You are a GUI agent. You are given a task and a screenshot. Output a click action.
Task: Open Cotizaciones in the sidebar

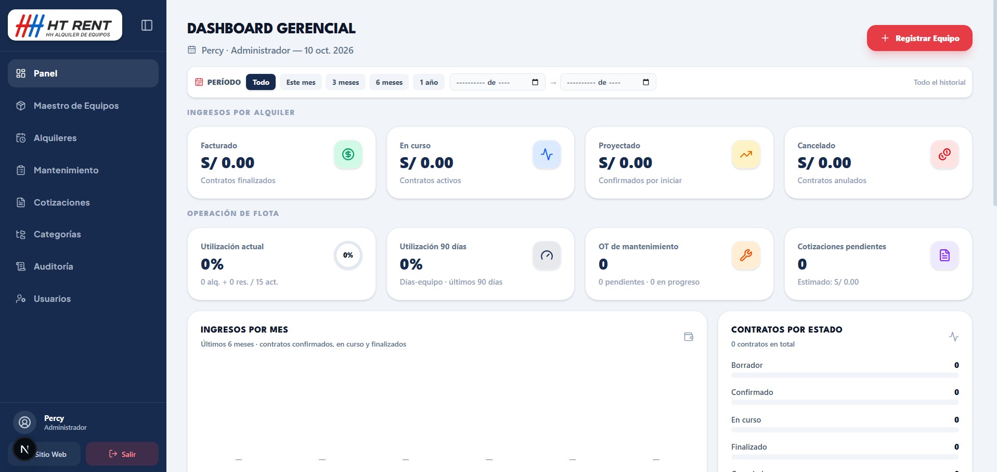point(83,202)
